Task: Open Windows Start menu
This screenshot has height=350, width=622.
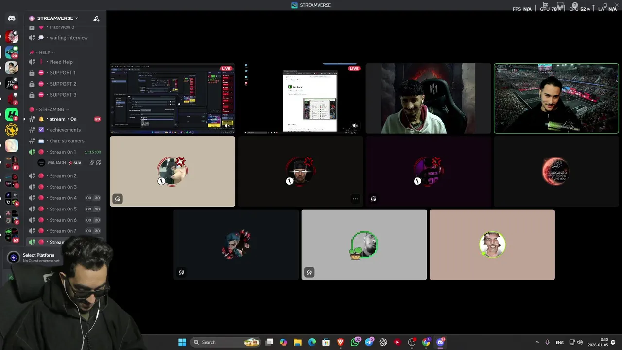Action: (182, 342)
